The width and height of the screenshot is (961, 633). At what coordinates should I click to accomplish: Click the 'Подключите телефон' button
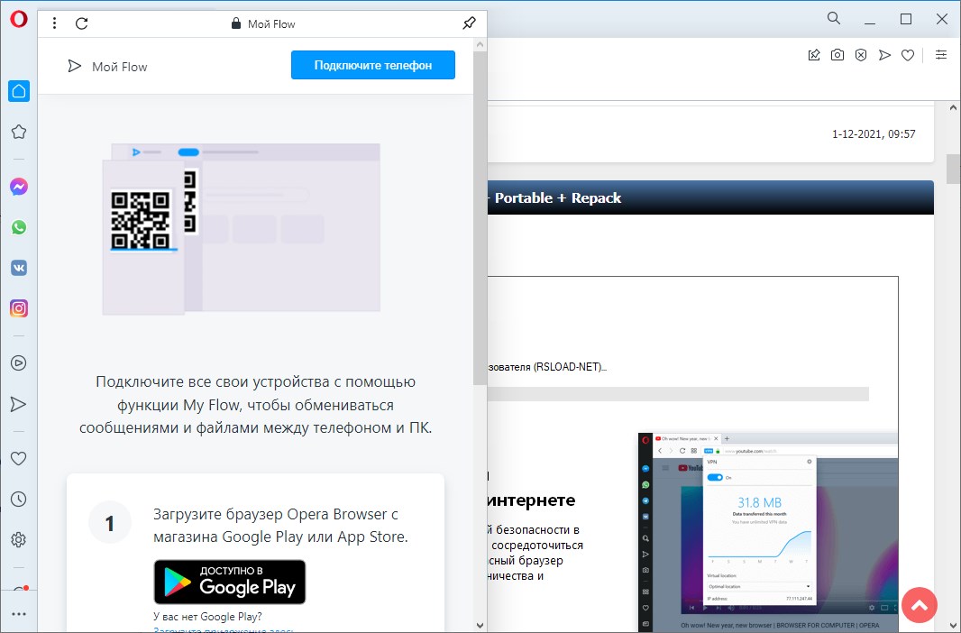(372, 65)
